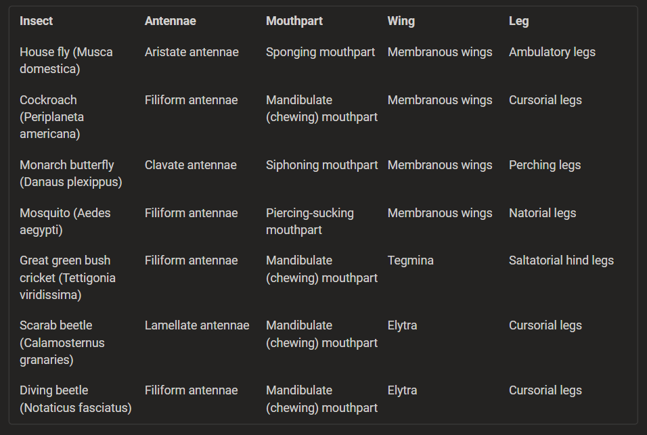Click the Wing column header
The width and height of the screenshot is (647, 435).
pyautogui.click(x=401, y=21)
